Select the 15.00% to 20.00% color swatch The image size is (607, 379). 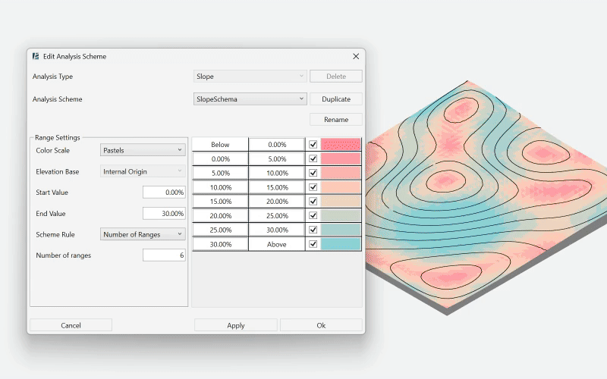[341, 202]
